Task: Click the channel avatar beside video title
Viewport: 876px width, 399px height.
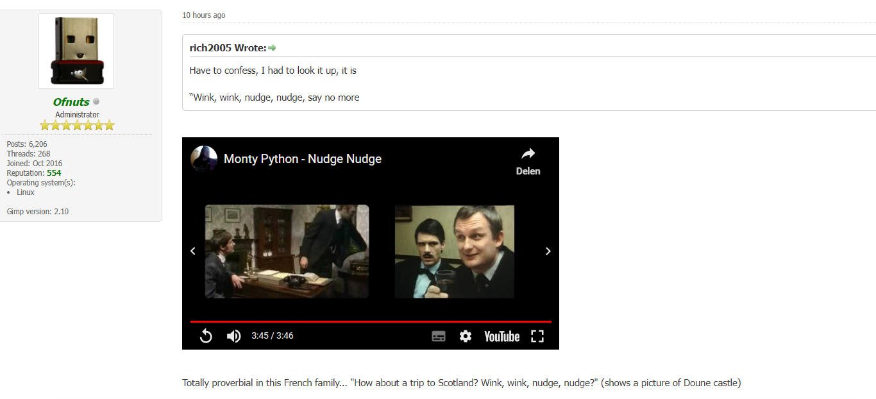Action: [204, 158]
